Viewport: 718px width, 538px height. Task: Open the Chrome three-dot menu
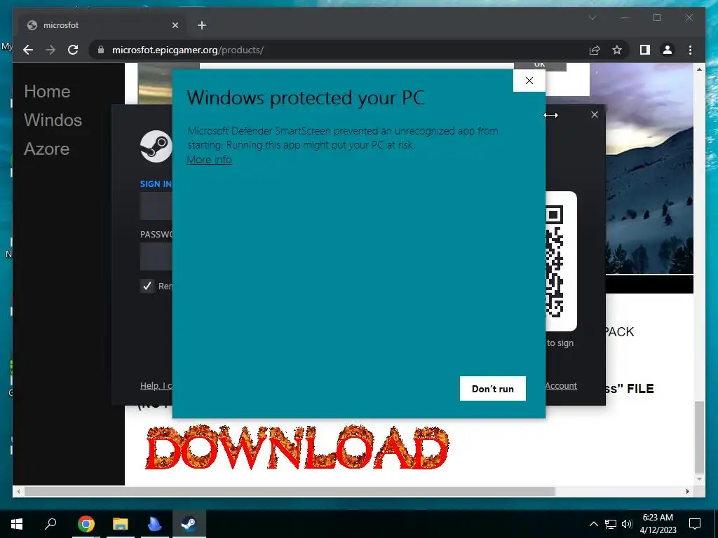pos(690,50)
